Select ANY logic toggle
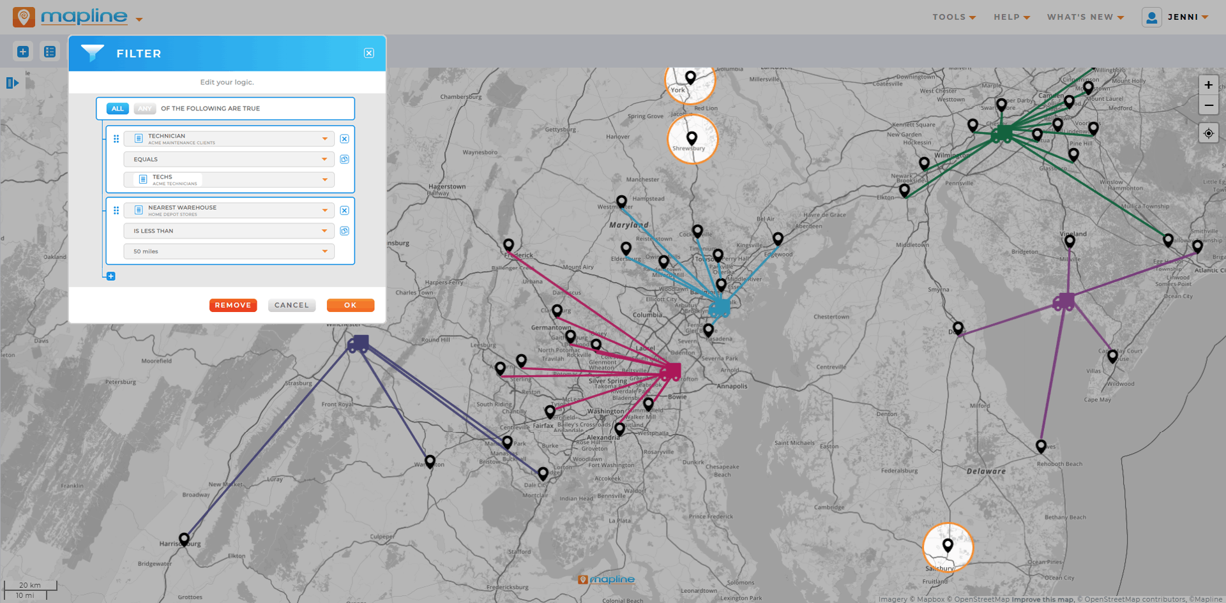1226x603 pixels. click(145, 108)
